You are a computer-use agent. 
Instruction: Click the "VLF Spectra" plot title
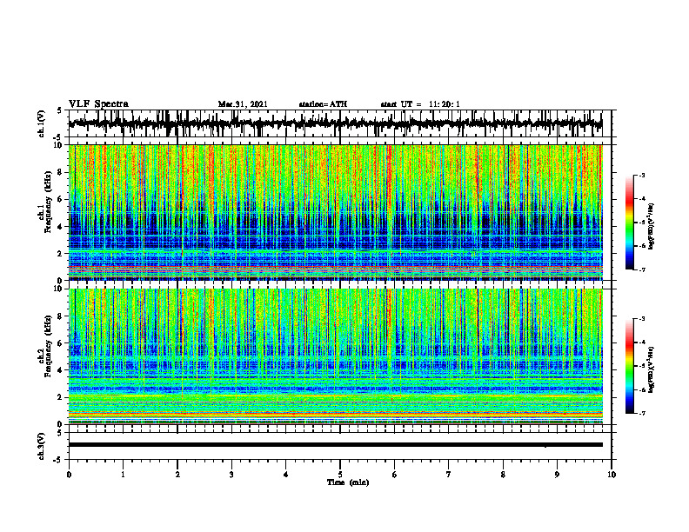pyautogui.click(x=98, y=104)
